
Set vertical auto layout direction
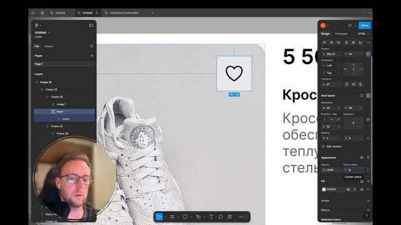click(325, 119)
